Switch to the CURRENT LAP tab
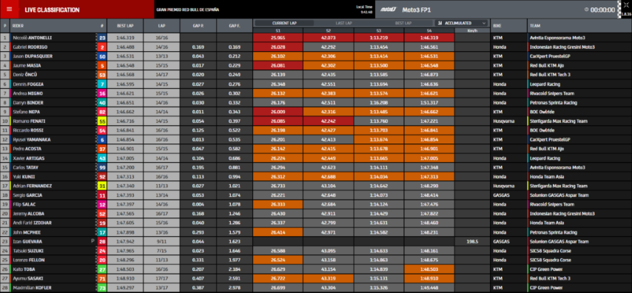 tap(285, 24)
